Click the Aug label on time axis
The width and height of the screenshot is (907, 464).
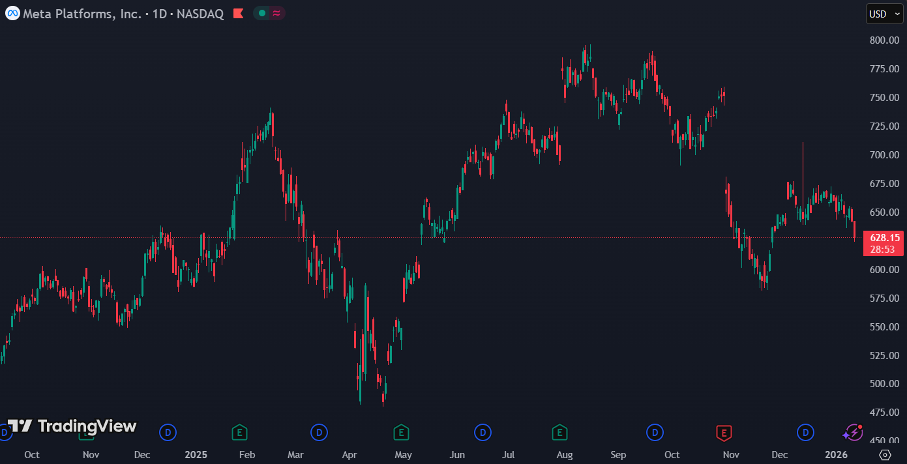click(x=565, y=455)
